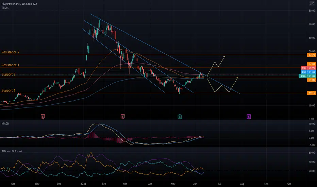
Task: Click the Jun label on time axis
Action: click(195, 184)
